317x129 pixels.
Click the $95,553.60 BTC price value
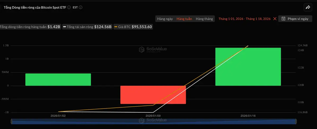[142, 27]
